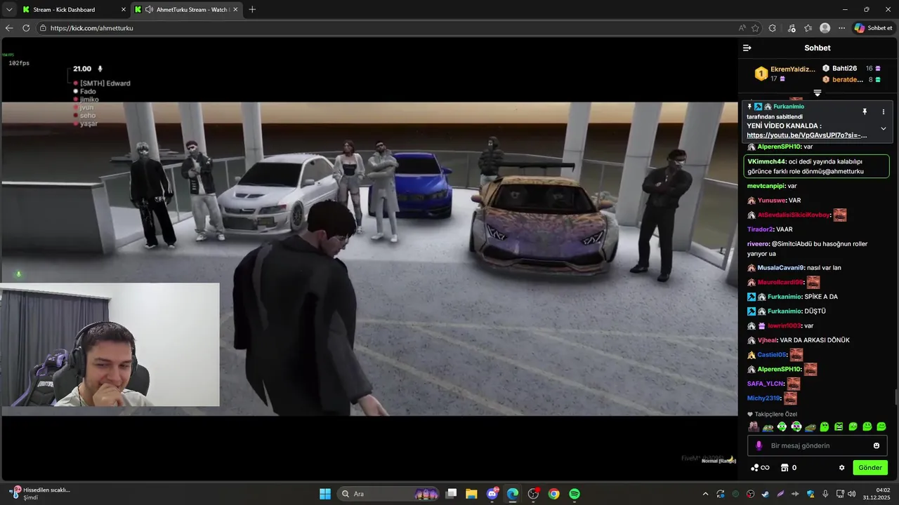Open the channel points infinity icon
This screenshot has height=505, width=899.
[x=760, y=468]
